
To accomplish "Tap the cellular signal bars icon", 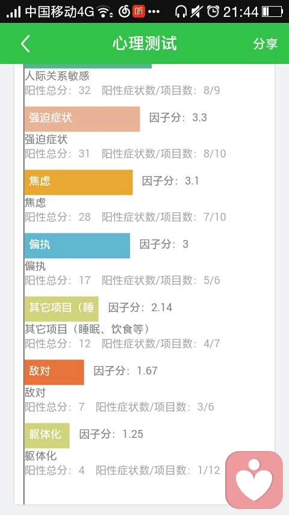I will pyautogui.click(x=13, y=12).
